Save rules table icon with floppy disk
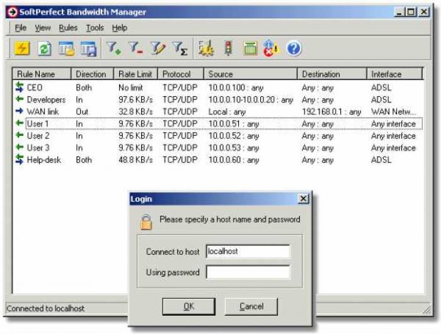 tap(89, 49)
